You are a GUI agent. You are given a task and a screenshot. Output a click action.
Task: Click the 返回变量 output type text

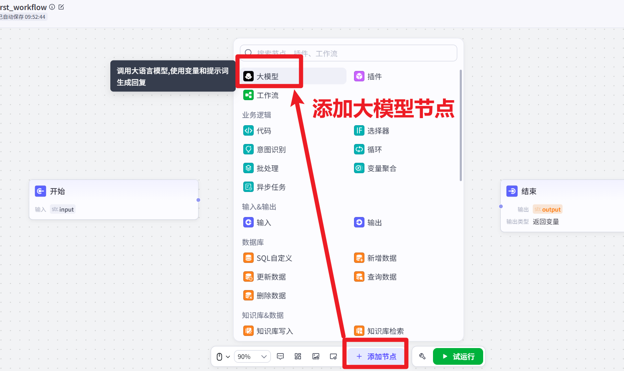546,222
